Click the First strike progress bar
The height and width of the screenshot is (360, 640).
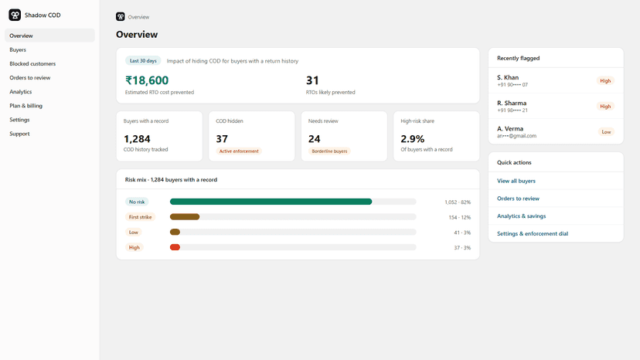(x=185, y=217)
